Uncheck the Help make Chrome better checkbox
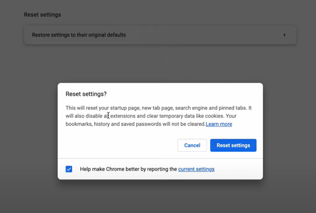Screen dimensions: 316x213 tap(69, 169)
